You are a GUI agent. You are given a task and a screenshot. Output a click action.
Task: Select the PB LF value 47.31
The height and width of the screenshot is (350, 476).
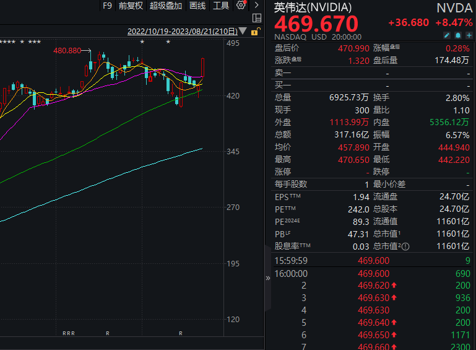(x=358, y=234)
